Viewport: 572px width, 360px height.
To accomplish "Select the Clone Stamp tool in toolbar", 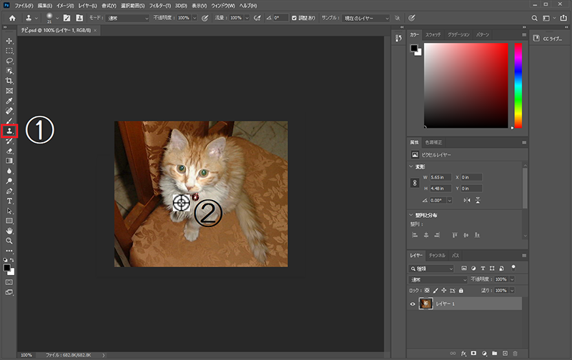I will [9, 131].
